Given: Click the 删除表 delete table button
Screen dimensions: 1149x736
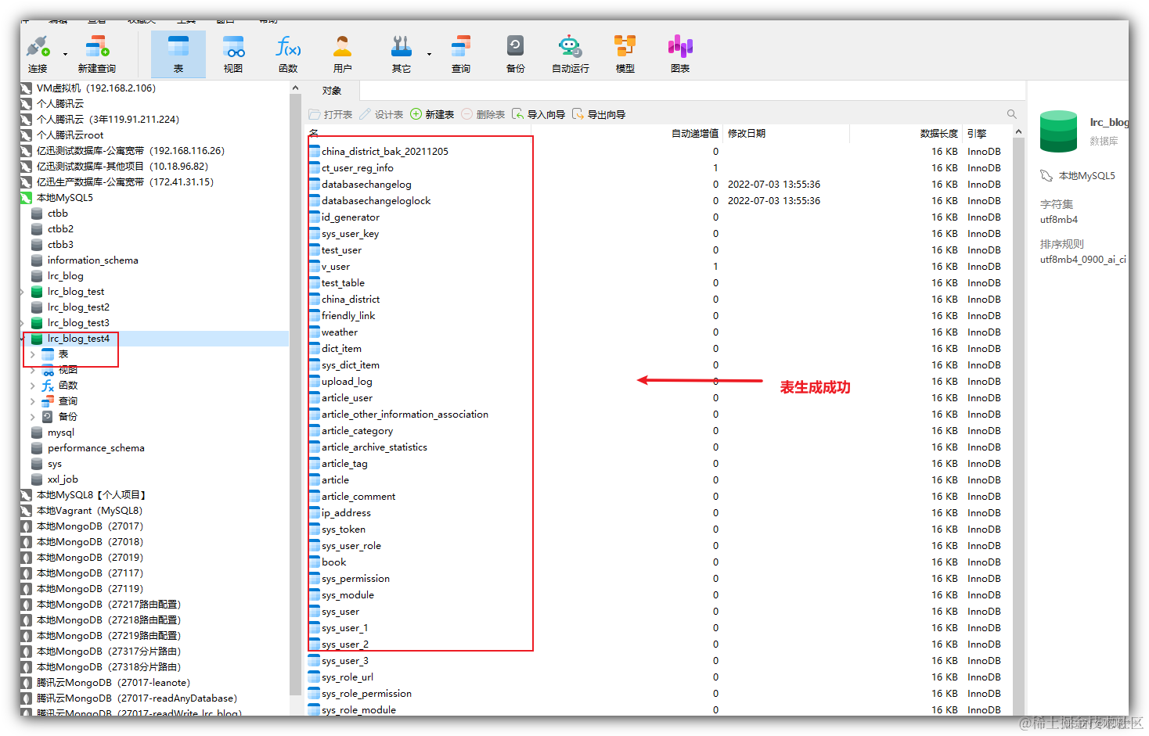Looking at the screenshot, I should pyautogui.click(x=483, y=114).
